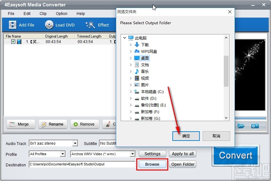Click the open folder icon under preview
Image resolution: width=271 pixels, height=181 pixels.
click(241, 126)
